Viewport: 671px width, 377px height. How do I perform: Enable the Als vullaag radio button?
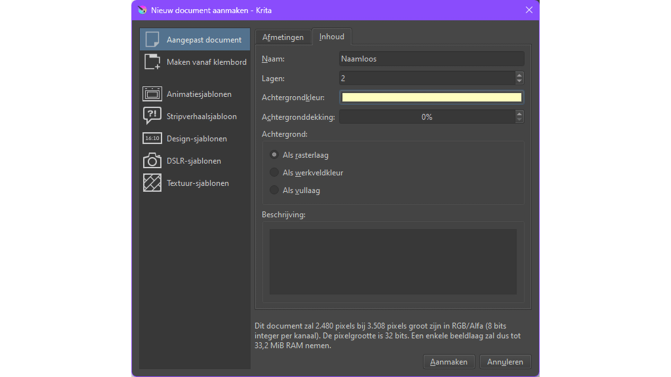[274, 190]
